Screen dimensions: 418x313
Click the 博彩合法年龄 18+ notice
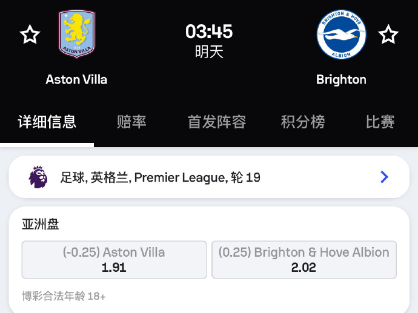coord(64,296)
